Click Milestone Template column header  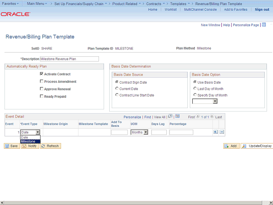tap(93, 124)
